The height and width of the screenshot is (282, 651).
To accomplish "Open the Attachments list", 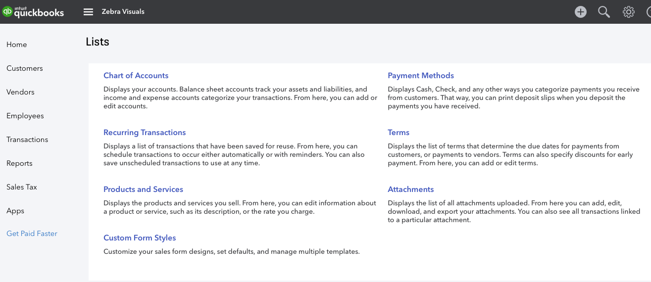I will click(x=411, y=189).
